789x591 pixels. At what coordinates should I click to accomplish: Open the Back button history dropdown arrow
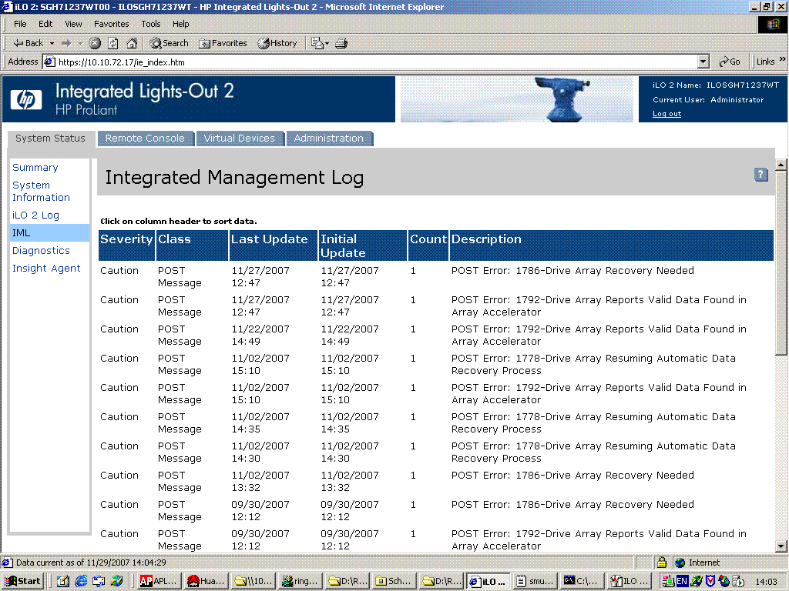coord(52,43)
